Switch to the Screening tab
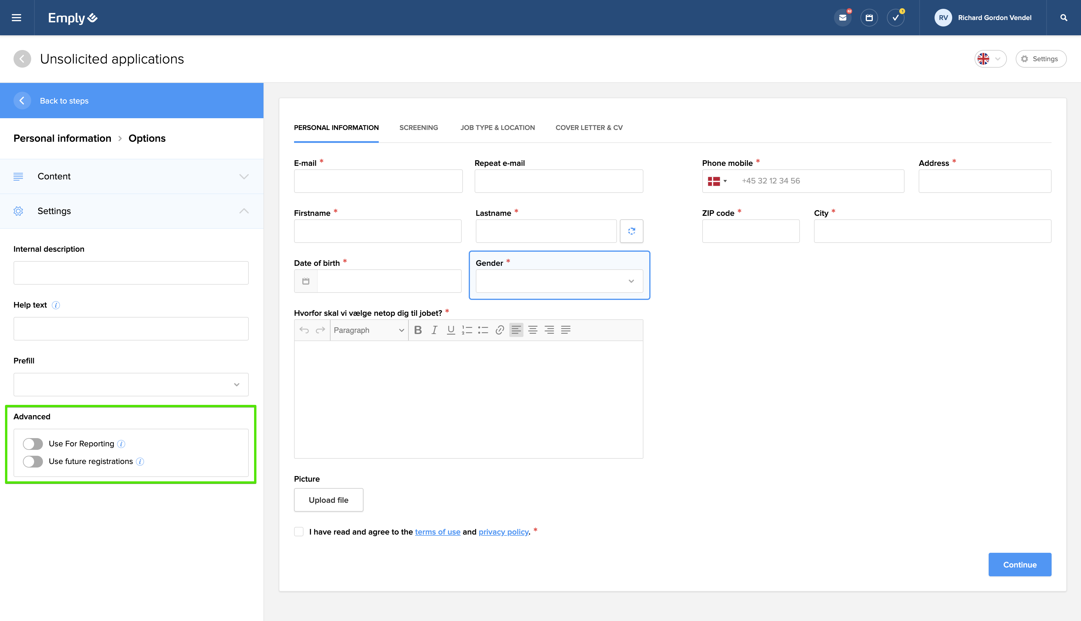Image resolution: width=1081 pixels, height=621 pixels. [x=418, y=128]
